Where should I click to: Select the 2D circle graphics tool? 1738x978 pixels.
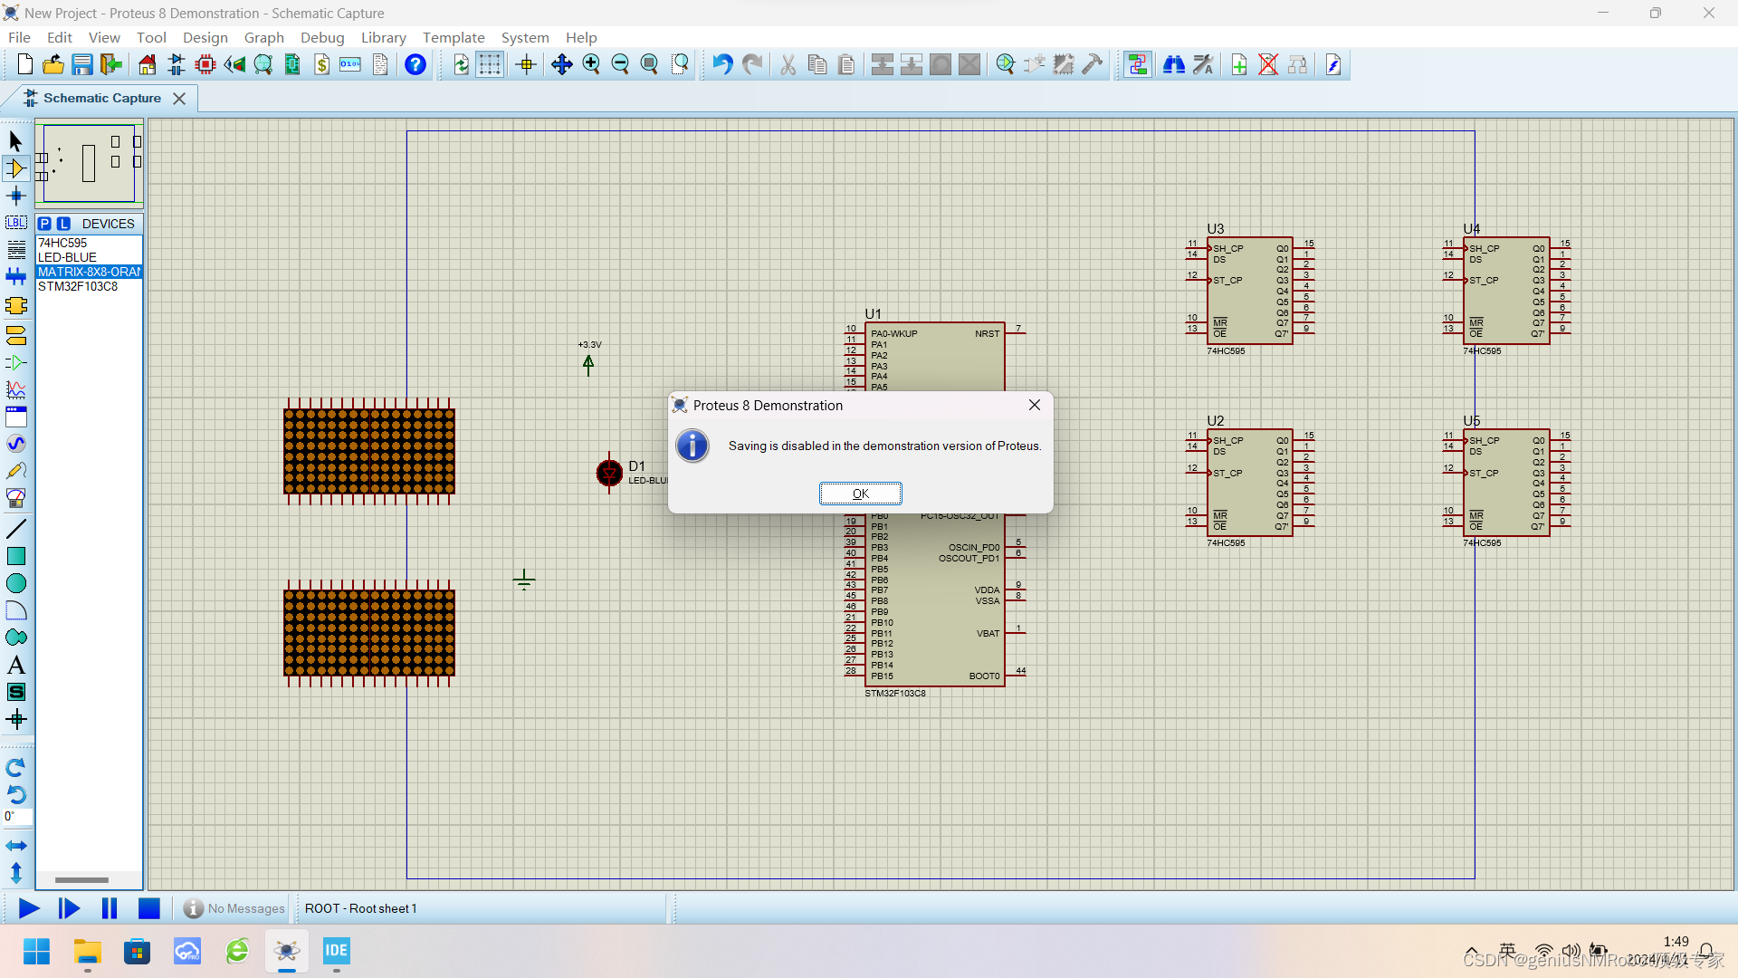pyautogui.click(x=15, y=583)
